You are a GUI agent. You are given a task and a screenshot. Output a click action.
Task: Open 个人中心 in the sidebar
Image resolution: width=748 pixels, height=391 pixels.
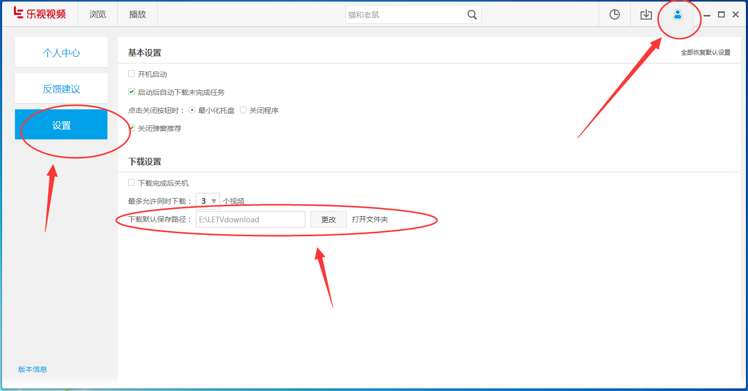[x=61, y=52]
